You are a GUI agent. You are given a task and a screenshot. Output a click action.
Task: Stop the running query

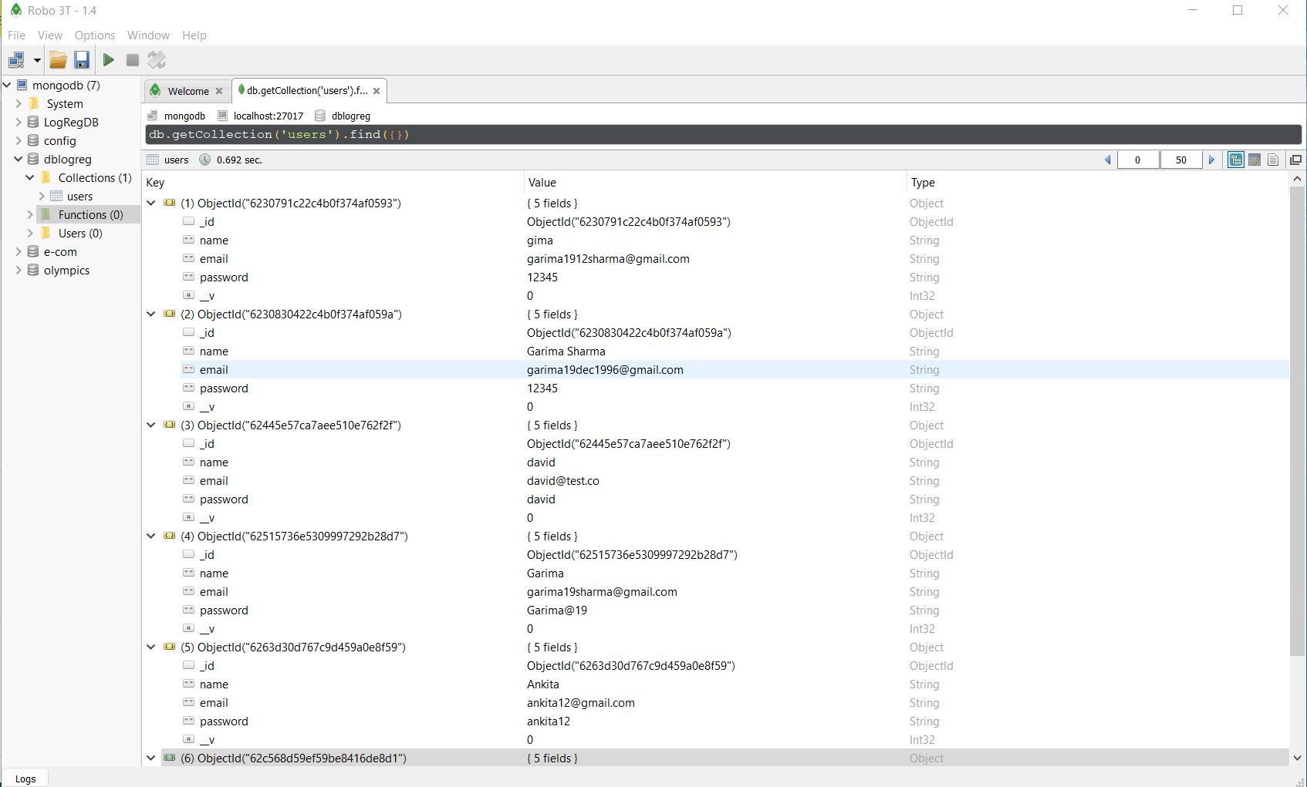coord(131,59)
